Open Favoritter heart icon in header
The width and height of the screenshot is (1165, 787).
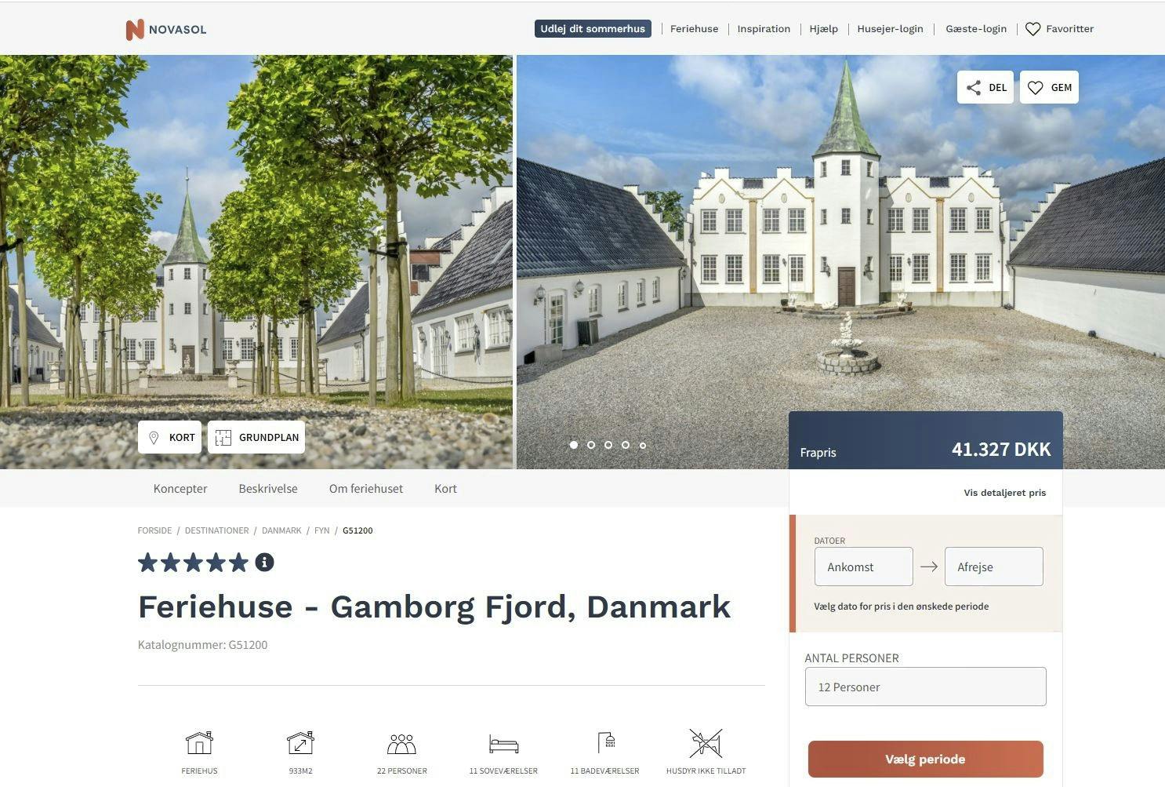pyautogui.click(x=1033, y=29)
